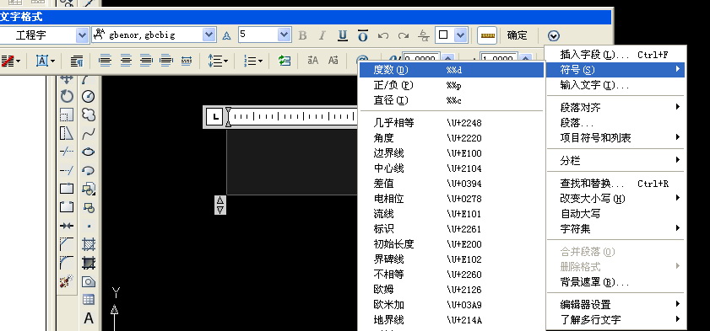710x331 pixels.
Task: Open the MText justification dropdown
Action: tap(46, 60)
